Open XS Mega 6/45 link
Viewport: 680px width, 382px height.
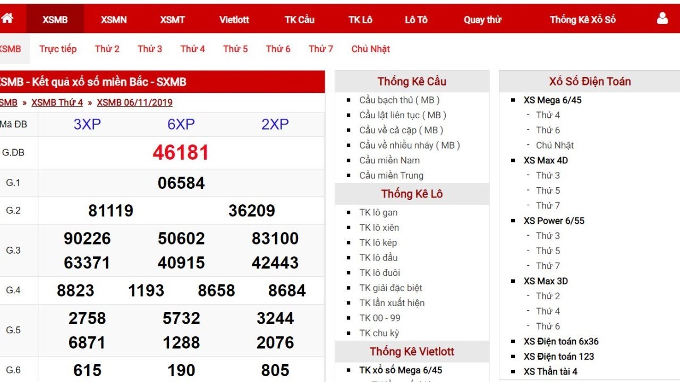552,100
